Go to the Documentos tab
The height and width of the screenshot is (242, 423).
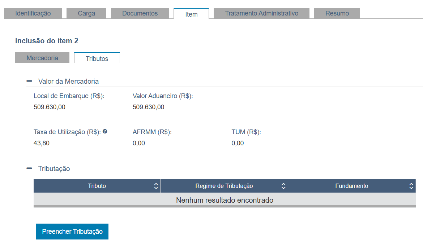[140, 13]
